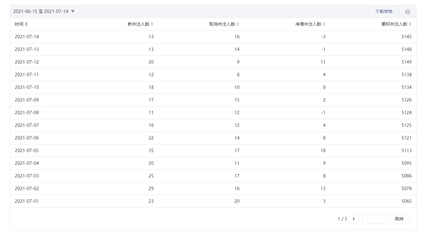Select the date cell 2021-07-13
Screen dimensions: 428x237
[27, 49]
